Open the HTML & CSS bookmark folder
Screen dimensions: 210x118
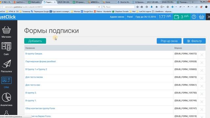click(12, 11)
